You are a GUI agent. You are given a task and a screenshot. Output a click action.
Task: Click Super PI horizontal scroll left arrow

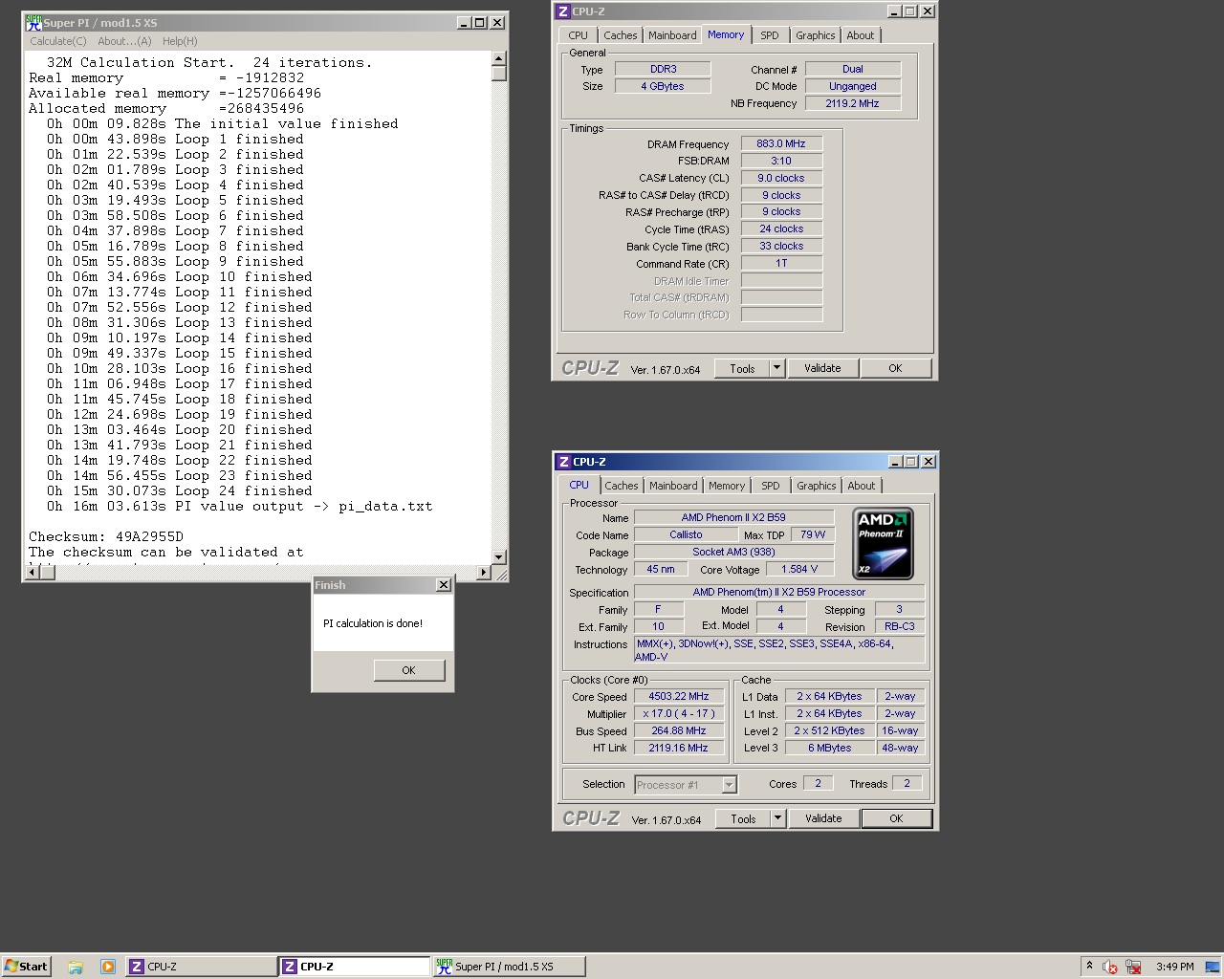33,572
